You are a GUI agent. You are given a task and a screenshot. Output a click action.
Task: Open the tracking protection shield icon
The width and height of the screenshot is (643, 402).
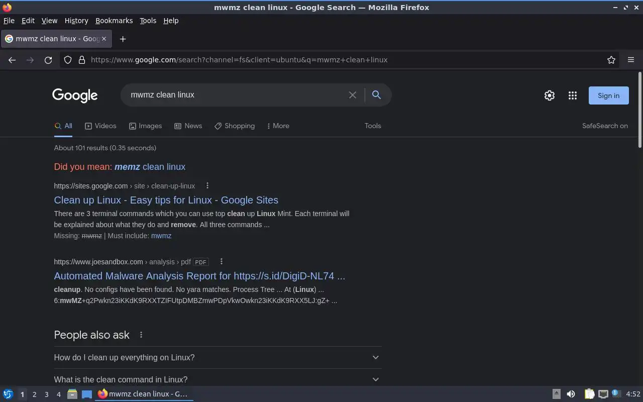coord(68,60)
